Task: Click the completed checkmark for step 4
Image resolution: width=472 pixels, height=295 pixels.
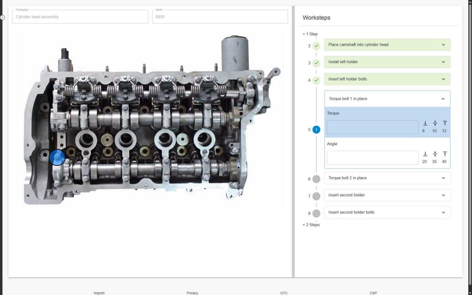Action: [316, 80]
